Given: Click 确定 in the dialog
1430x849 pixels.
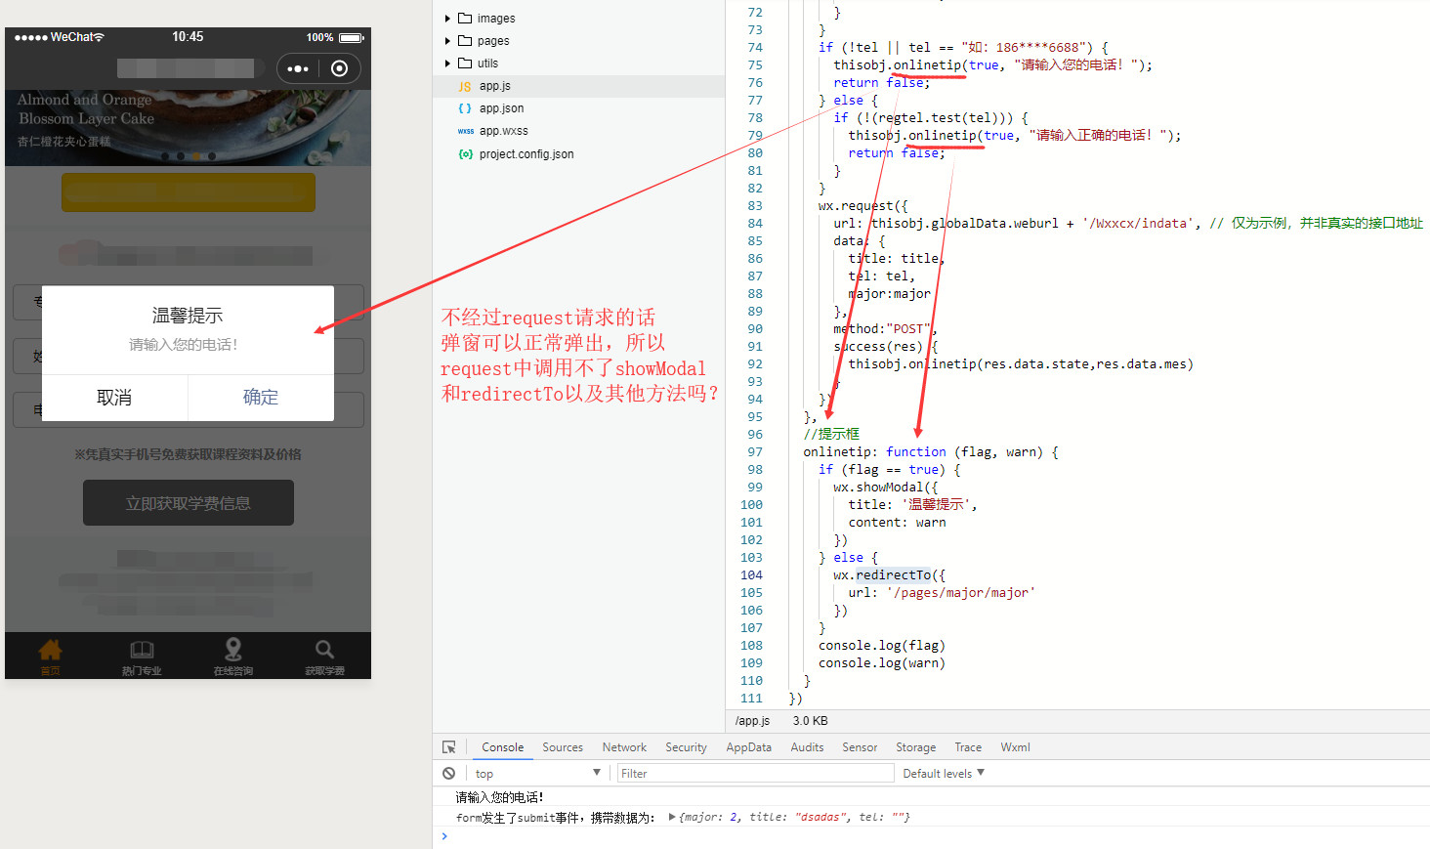Looking at the screenshot, I should tap(261, 398).
